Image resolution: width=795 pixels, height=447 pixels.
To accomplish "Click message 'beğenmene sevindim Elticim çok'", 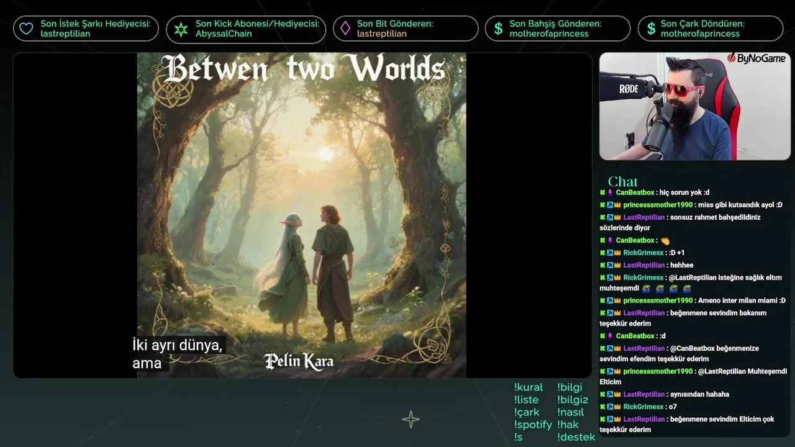I will pos(687,424).
